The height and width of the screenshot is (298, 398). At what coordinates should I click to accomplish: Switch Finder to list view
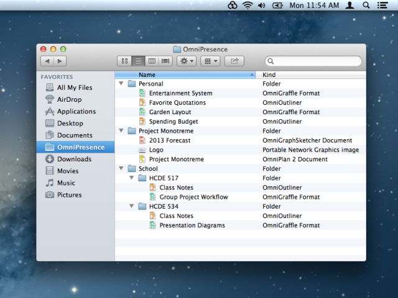pyautogui.click(x=138, y=61)
